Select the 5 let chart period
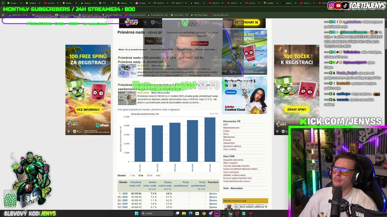Image resolution: width=387 pixels, height=217 pixels. (x=141, y=175)
